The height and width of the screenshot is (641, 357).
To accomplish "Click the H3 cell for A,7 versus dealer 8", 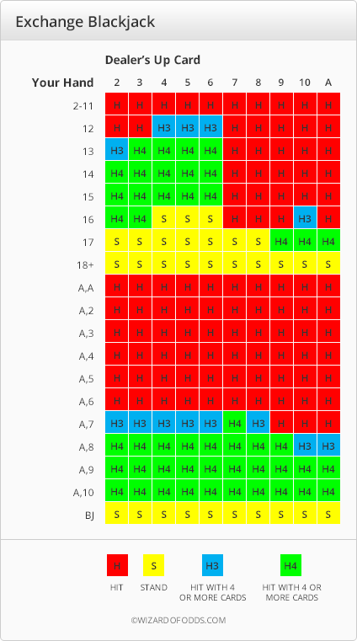I will (x=258, y=422).
